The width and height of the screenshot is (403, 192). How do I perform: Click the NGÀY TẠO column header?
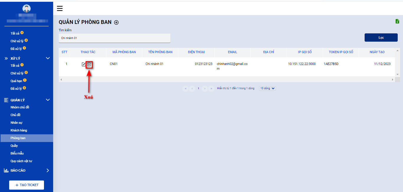pos(377,52)
